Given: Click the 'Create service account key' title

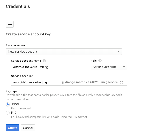Looking at the screenshot, I should [x=28, y=34].
